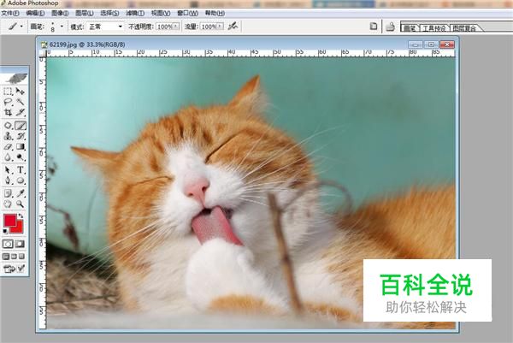Screen dimensions: 513x343
Task: Open the 视图 (View) menu
Action: [x=161, y=14]
